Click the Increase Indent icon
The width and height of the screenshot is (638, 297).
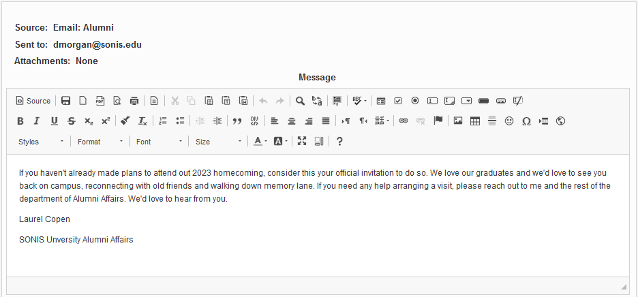(x=217, y=121)
